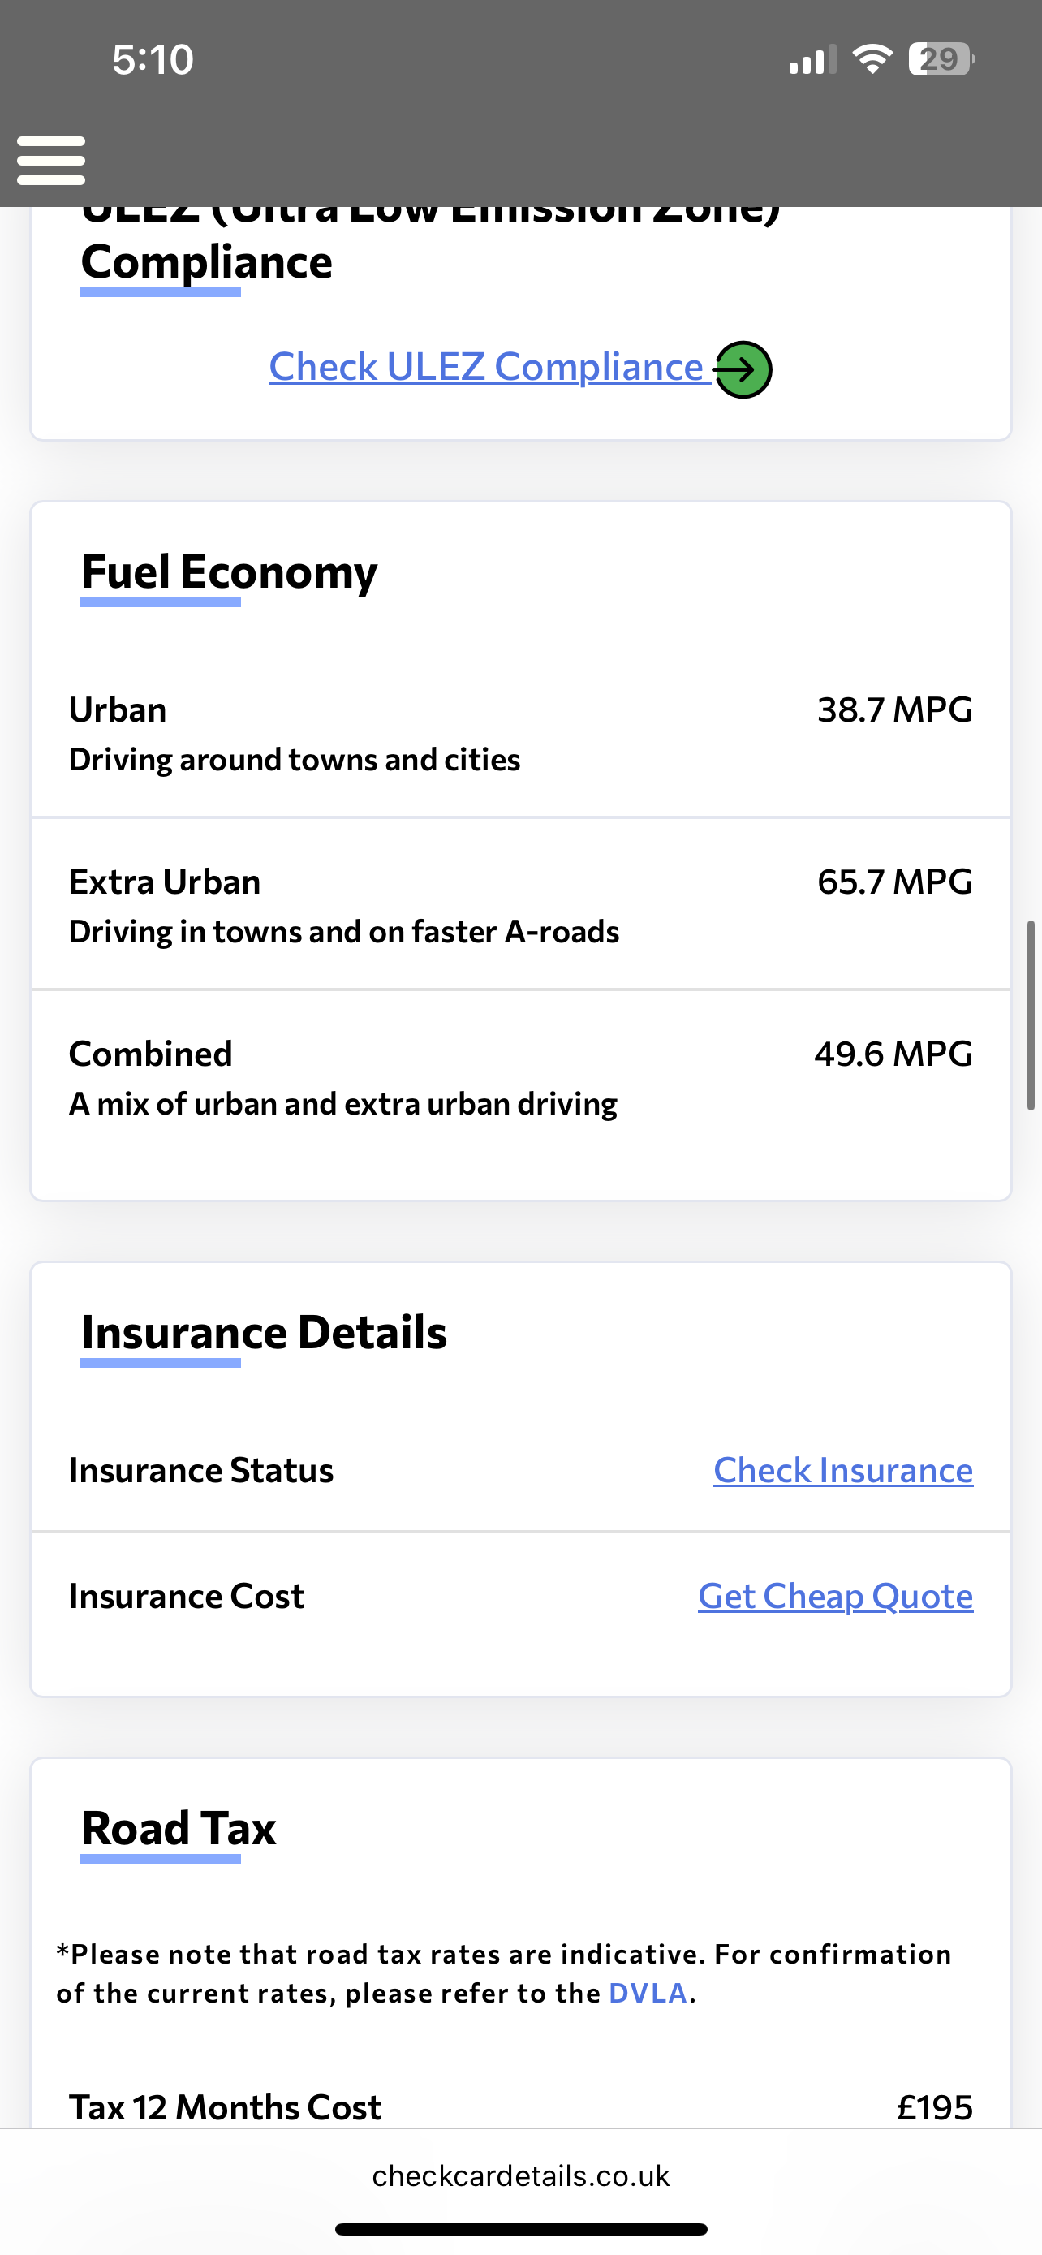Image resolution: width=1042 pixels, height=2255 pixels.
Task: Click the page scrollbar on the right
Action: pyautogui.click(x=1031, y=1015)
